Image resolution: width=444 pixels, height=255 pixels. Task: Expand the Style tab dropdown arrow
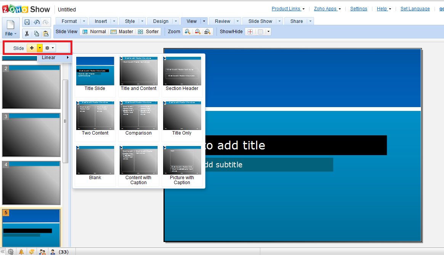pos(143,21)
